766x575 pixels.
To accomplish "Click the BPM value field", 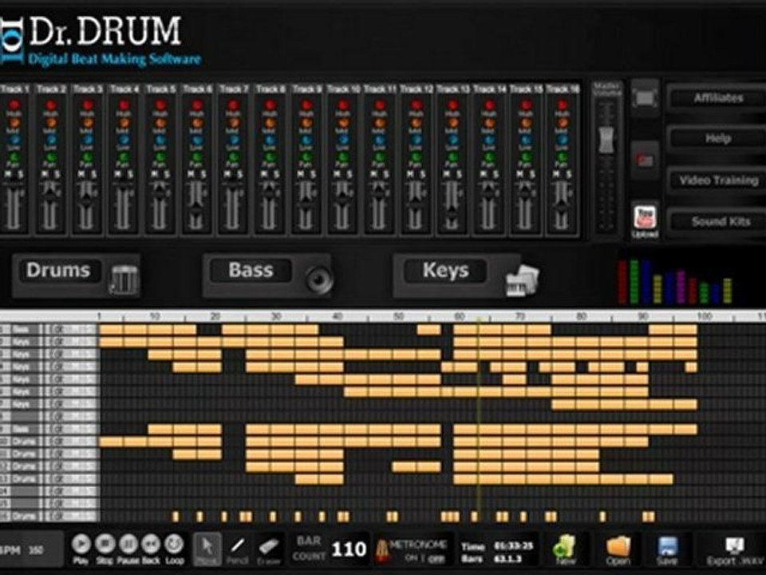I will pyautogui.click(x=36, y=550).
